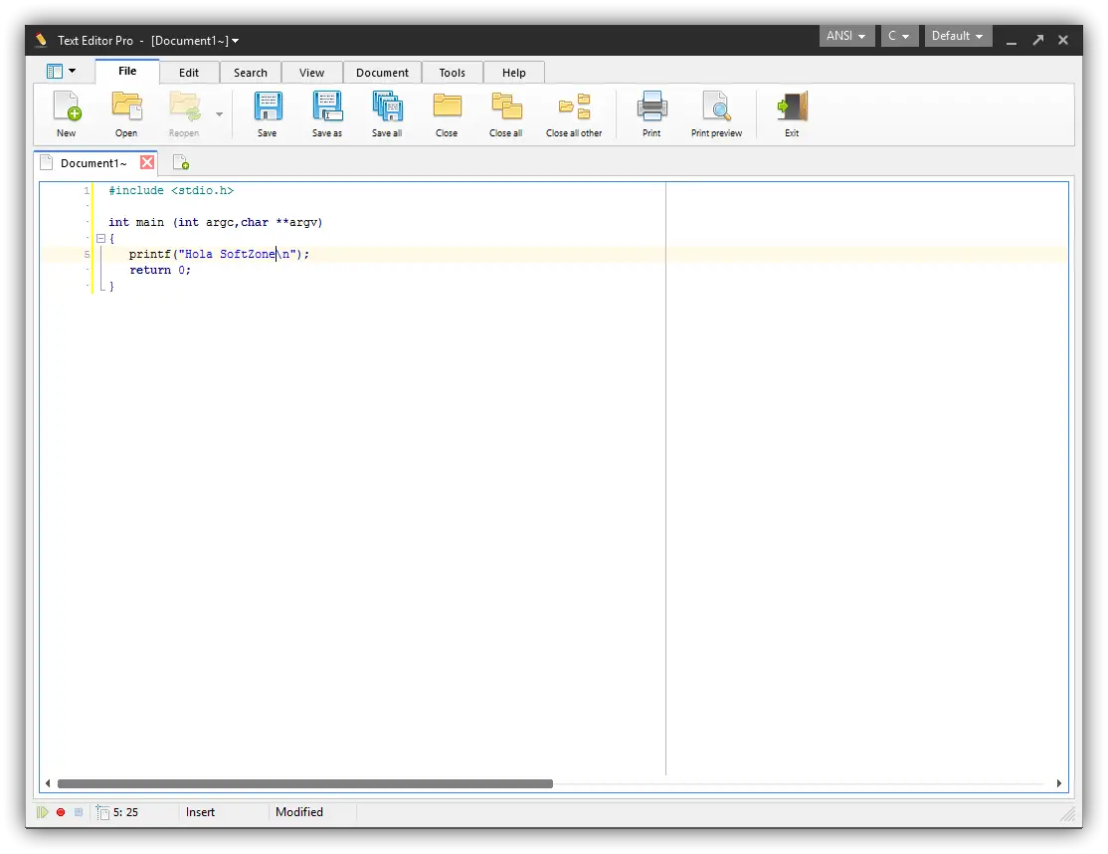This screenshot has width=1108, height=854.
Task: Choose the Save as icon
Action: pos(327,107)
